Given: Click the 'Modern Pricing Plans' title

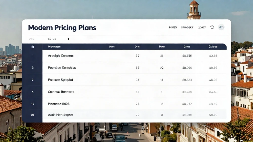Looking at the screenshot, I should pos(62,28).
